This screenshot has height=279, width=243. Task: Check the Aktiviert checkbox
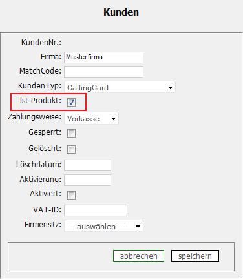[x=71, y=196]
